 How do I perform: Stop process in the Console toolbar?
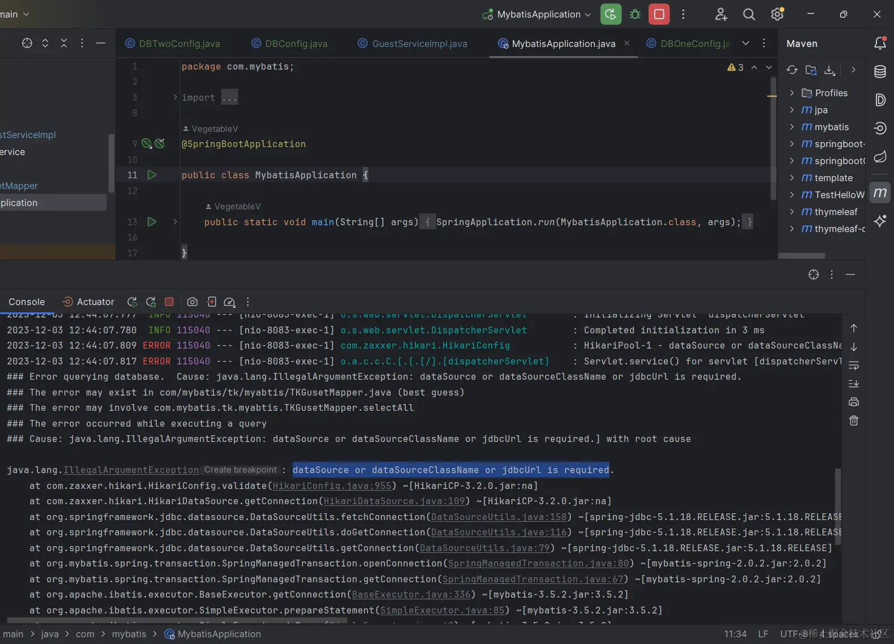click(x=169, y=302)
